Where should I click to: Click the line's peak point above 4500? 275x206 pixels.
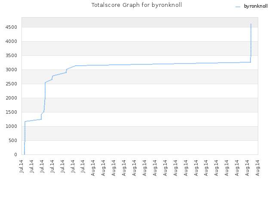click(251, 24)
